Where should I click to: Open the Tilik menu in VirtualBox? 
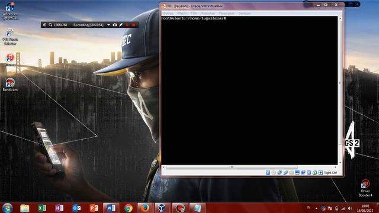(194, 13)
